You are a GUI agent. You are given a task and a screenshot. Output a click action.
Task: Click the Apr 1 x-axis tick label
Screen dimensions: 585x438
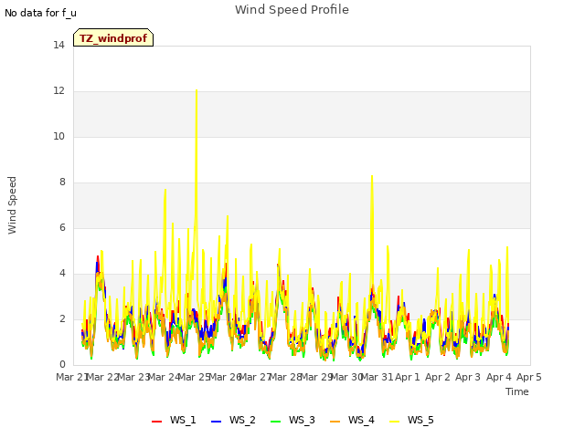(407, 377)
